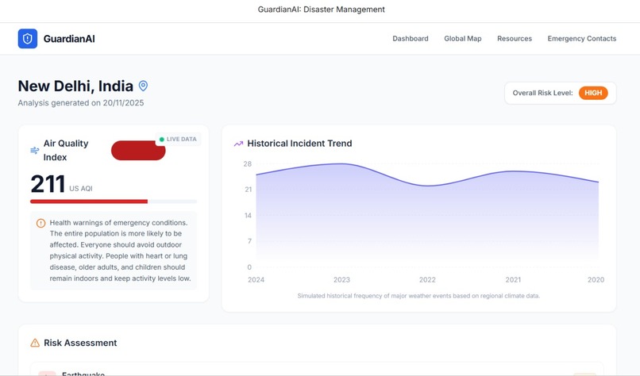Click the 28 value on the chart y-axis
Viewport: 640px width, 376px height.
tap(248, 164)
